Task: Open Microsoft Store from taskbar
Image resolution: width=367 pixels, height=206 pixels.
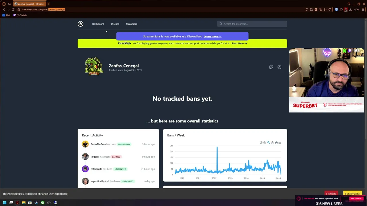Action: point(30,203)
